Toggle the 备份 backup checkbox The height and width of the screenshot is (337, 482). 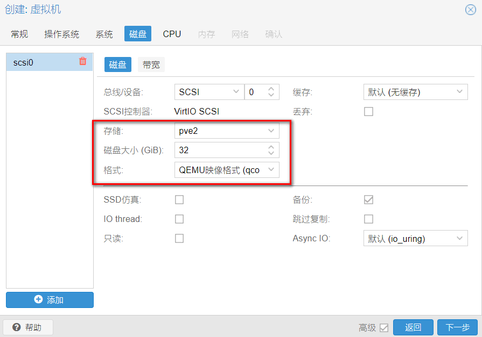[368, 200]
